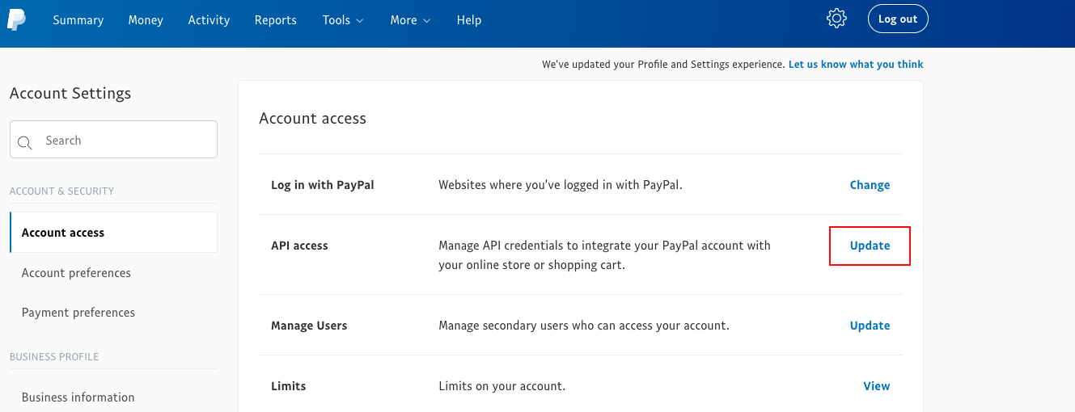
Task: Go to the Money tab
Action: click(x=146, y=20)
